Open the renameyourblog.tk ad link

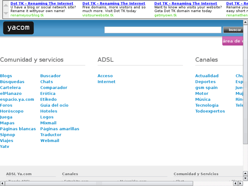tap(27, 15)
